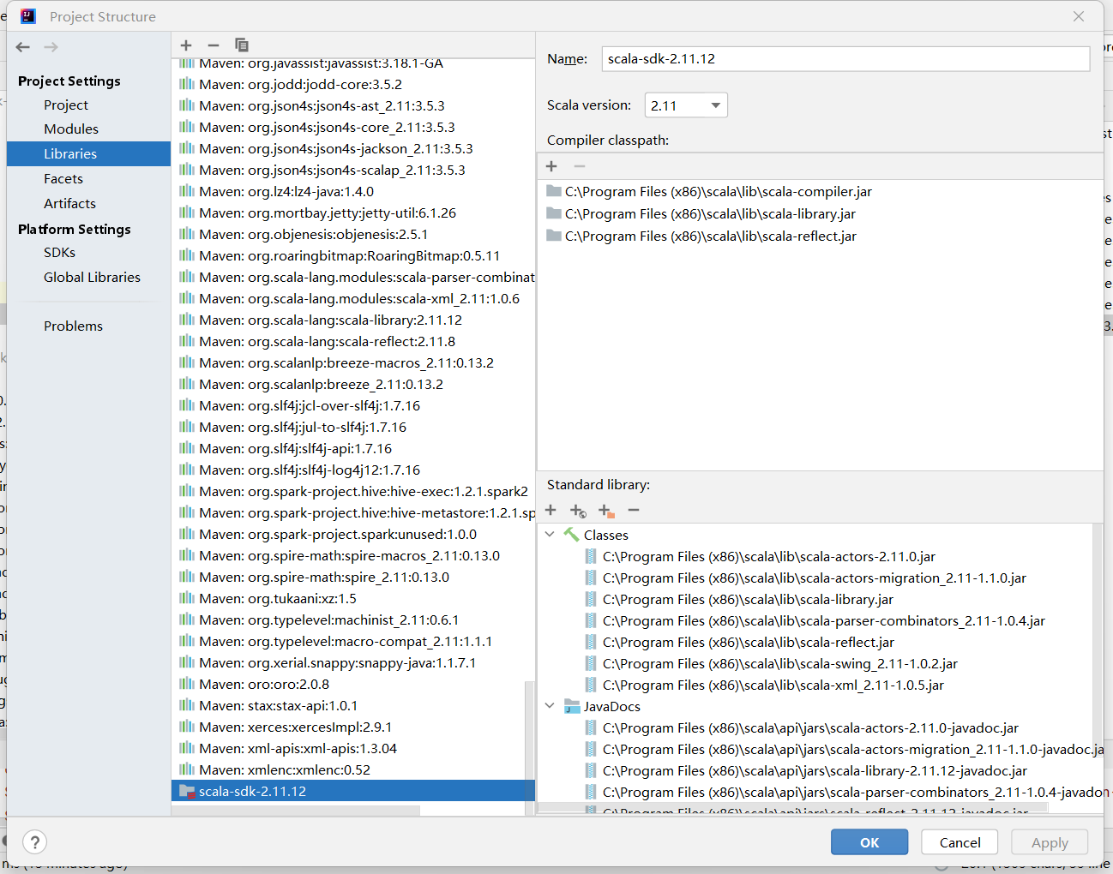1113x874 pixels.
Task: Specify documentation URL icon in Standard library toolbar
Action: tap(578, 511)
